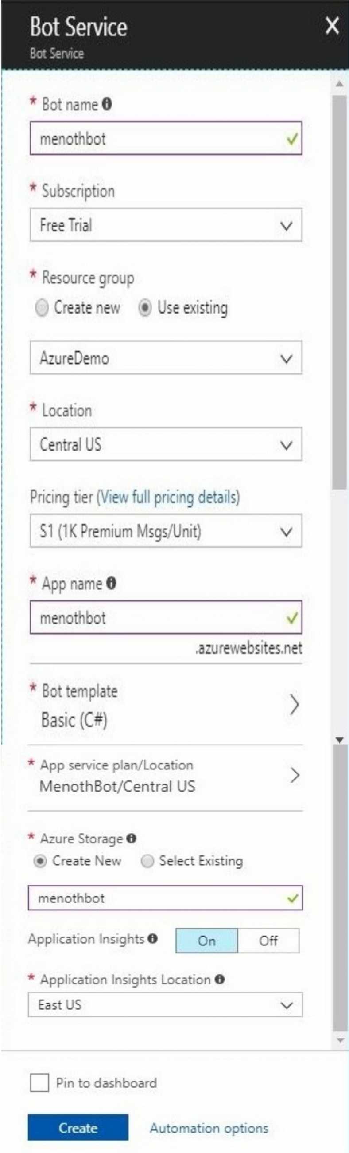Check the Pin to dashboard checkbox
Screen dimensions: 349x1153
point(39,1083)
